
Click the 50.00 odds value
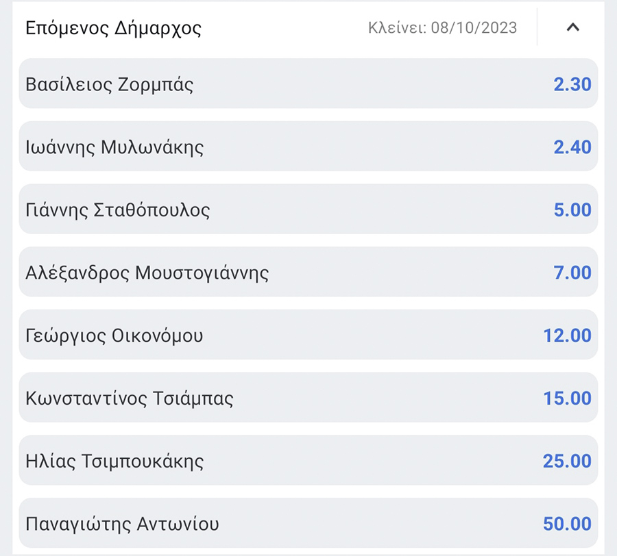click(x=567, y=525)
